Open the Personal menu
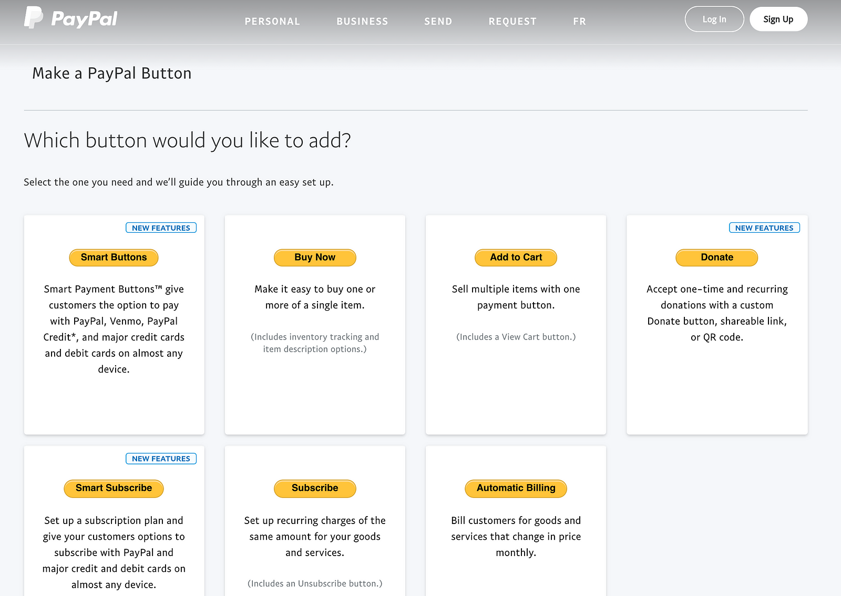This screenshot has height=596, width=841. pyautogui.click(x=272, y=22)
